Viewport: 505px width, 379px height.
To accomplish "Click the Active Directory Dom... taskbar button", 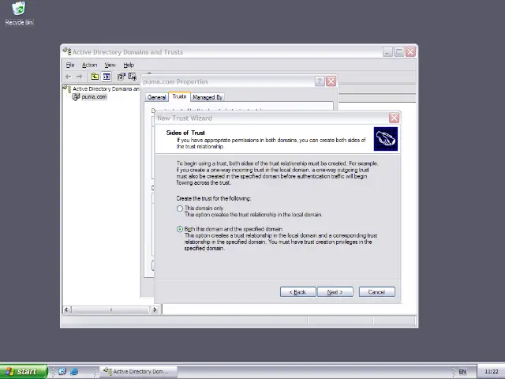I will pyautogui.click(x=138, y=372).
